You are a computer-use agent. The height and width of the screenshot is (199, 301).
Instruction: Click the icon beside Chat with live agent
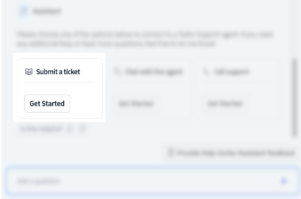[x=118, y=71]
